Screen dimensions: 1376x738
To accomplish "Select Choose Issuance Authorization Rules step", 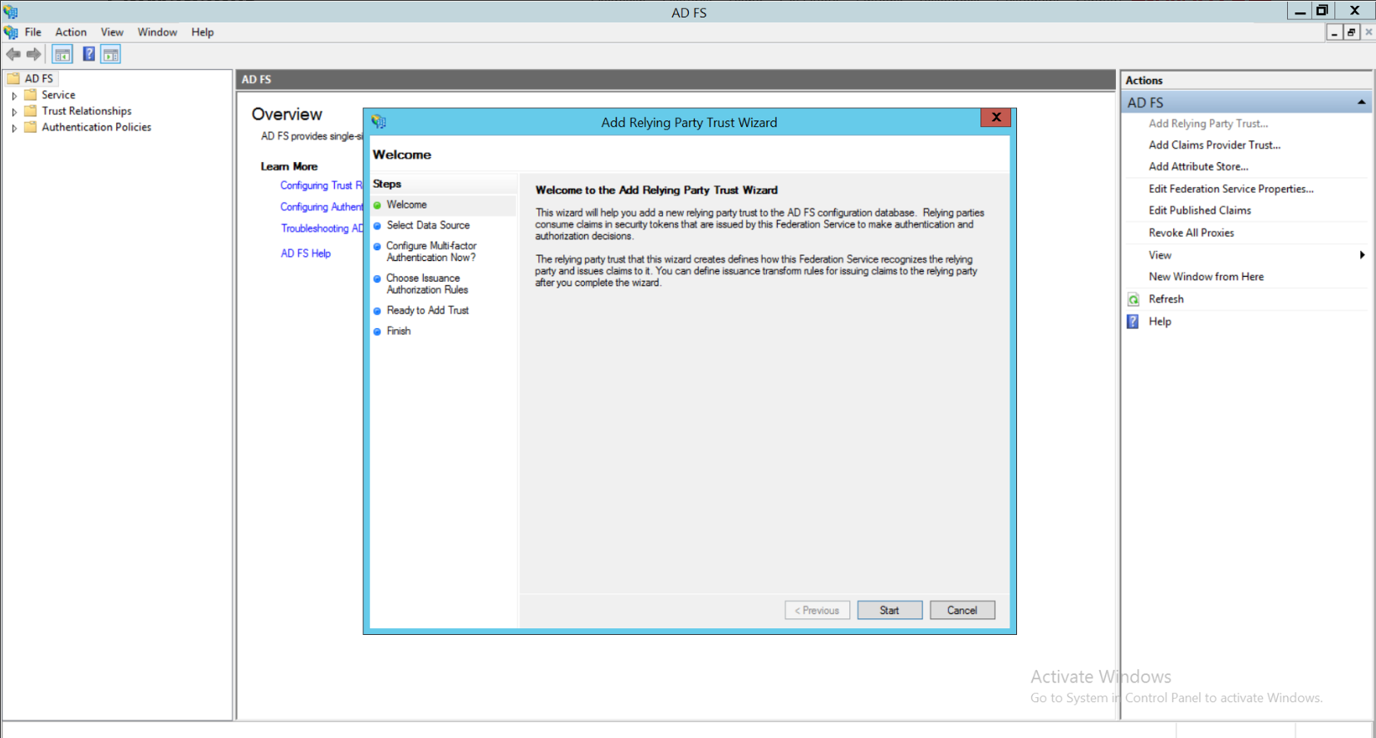I will click(427, 284).
